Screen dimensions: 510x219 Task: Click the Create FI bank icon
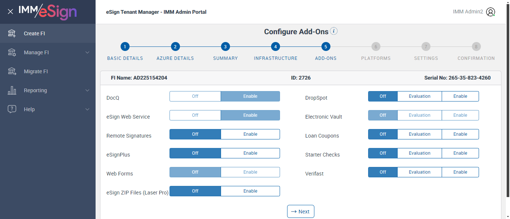12,33
